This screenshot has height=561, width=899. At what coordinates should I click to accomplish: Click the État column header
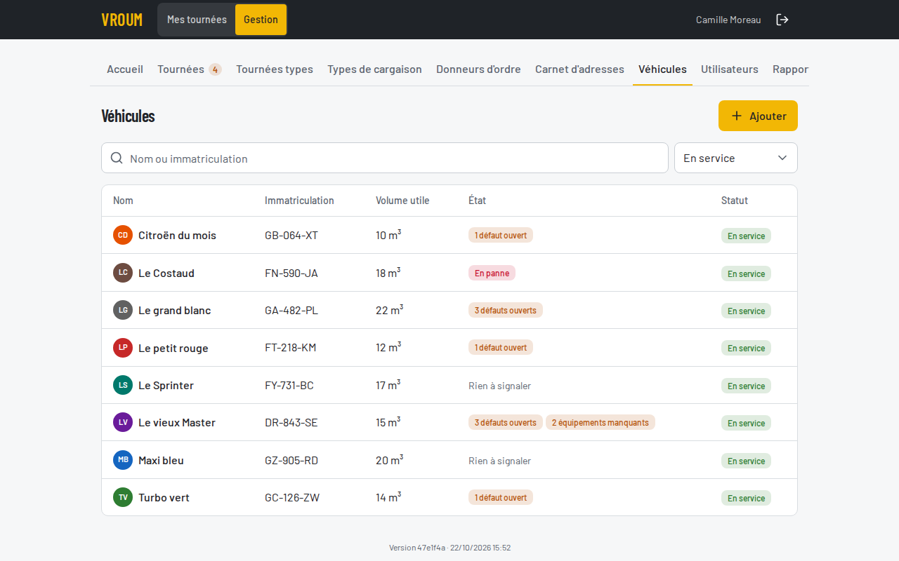click(x=477, y=201)
